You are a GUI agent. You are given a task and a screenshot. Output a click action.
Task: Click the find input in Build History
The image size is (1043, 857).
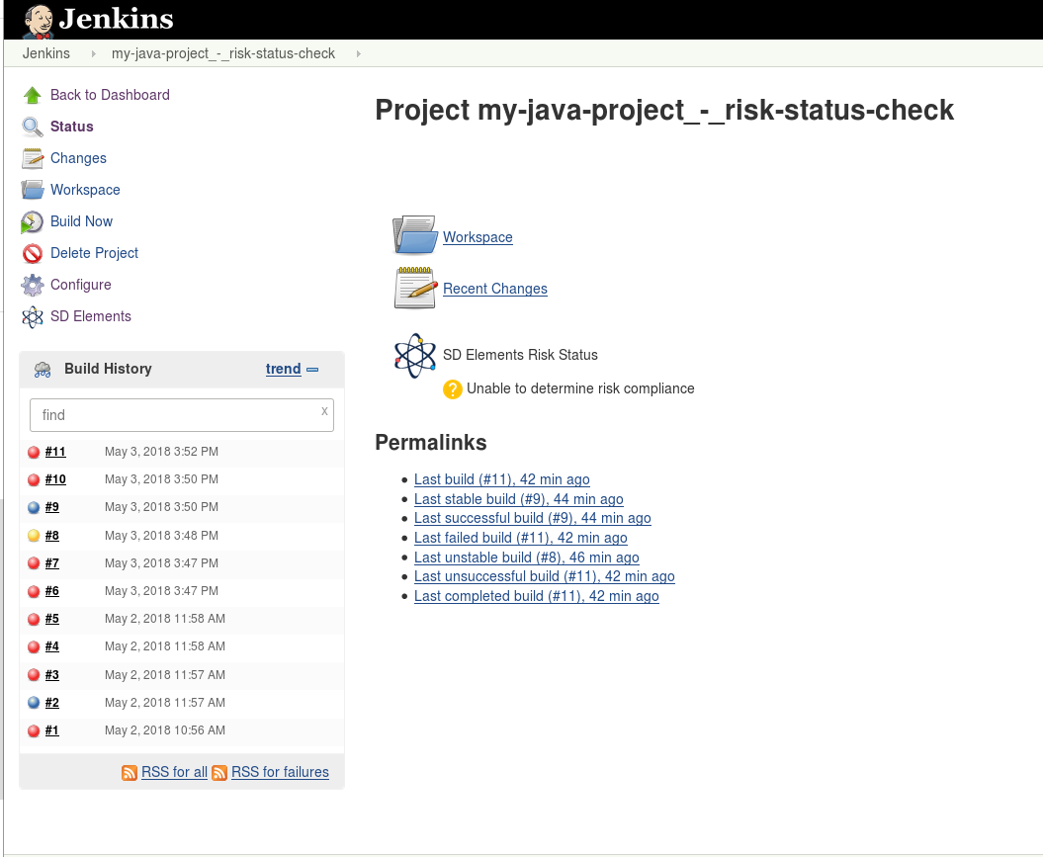coord(182,415)
